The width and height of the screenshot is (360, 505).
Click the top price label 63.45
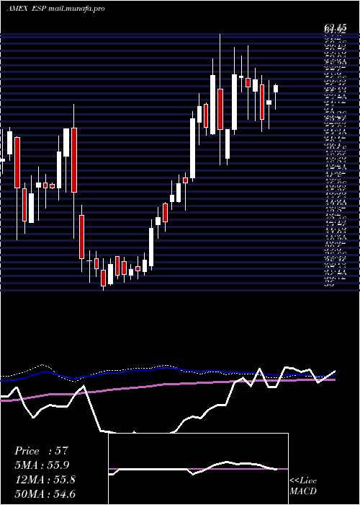point(336,29)
